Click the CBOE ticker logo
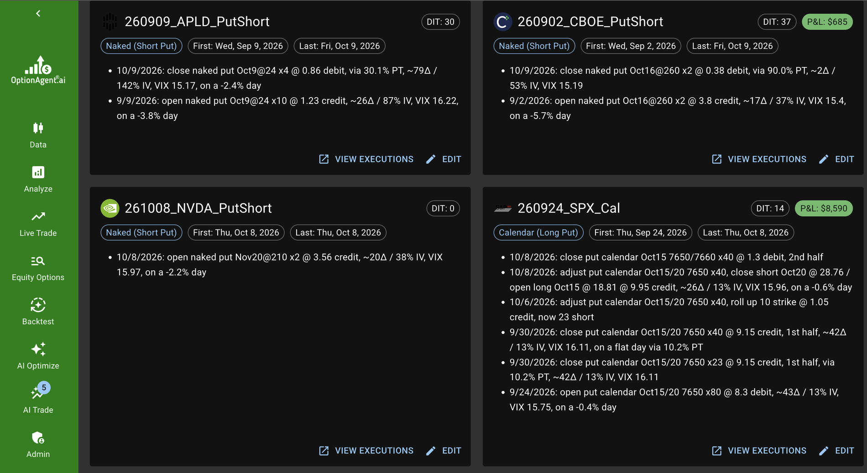This screenshot has height=473, width=867. pos(502,21)
